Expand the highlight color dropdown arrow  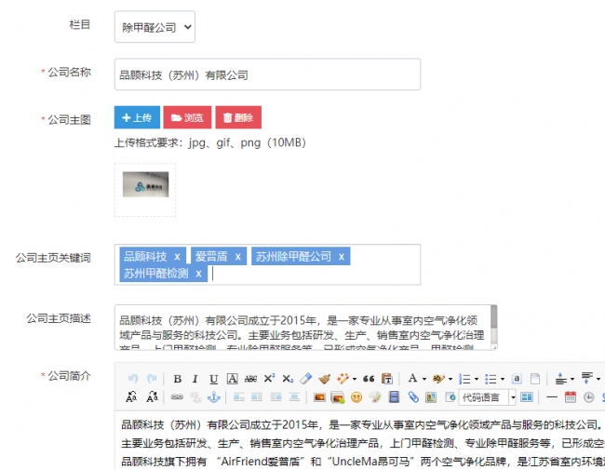coord(450,379)
